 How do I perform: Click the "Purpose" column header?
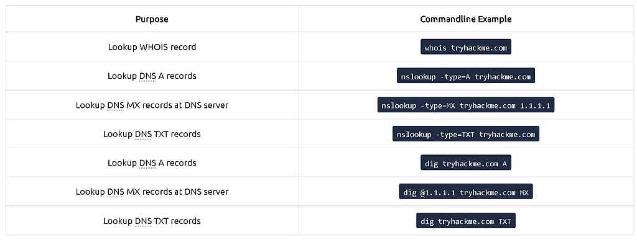[x=152, y=19]
